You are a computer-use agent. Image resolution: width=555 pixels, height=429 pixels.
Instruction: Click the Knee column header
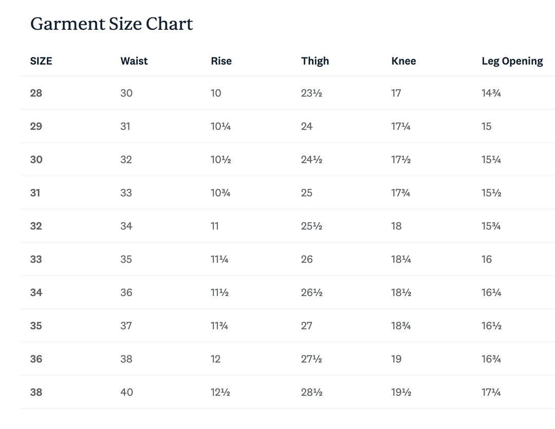[403, 61]
